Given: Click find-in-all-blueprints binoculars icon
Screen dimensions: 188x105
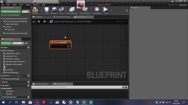Looking at the screenshot, I should point(126,87).
